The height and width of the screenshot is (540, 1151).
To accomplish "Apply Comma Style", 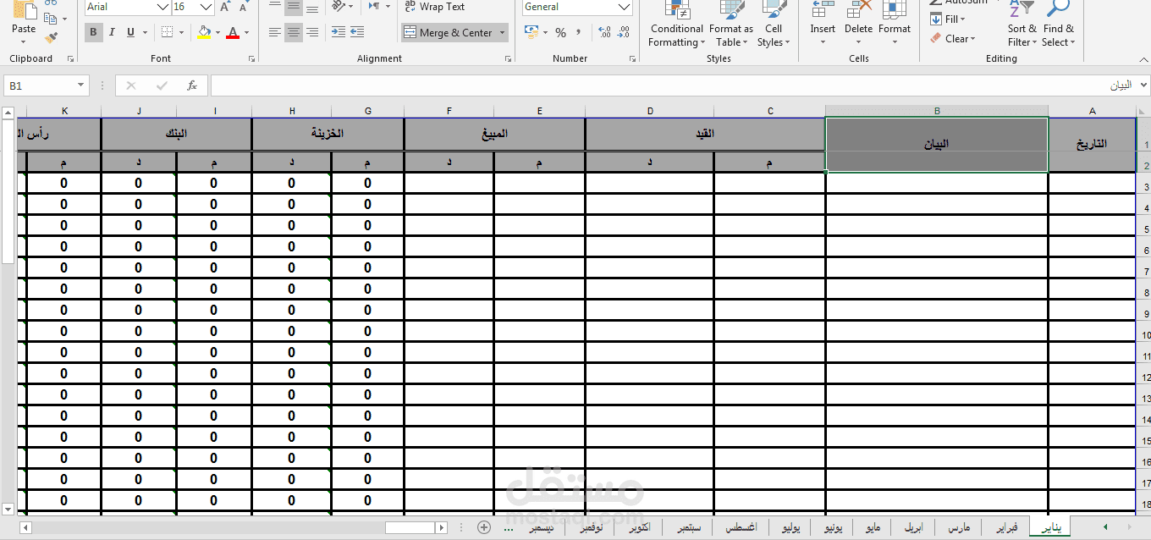I will 579,32.
